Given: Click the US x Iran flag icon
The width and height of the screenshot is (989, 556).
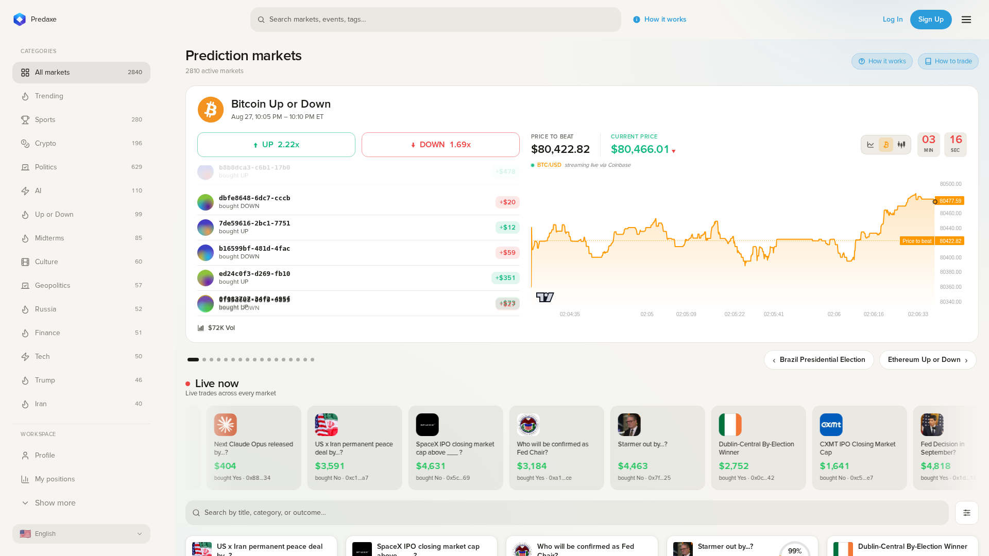Looking at the screenshot, I should pyautogui.click(x=327, y=425).
